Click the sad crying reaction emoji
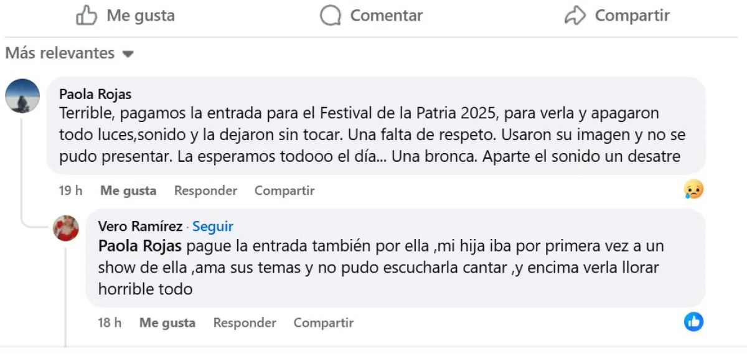Viewport: 747px width, 356px height. 693,189
